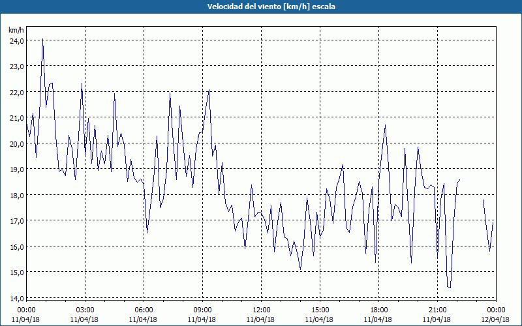The image size is (522, 326).
Task: Click the 21:00 time axis label
Action: tap(437, 310)
